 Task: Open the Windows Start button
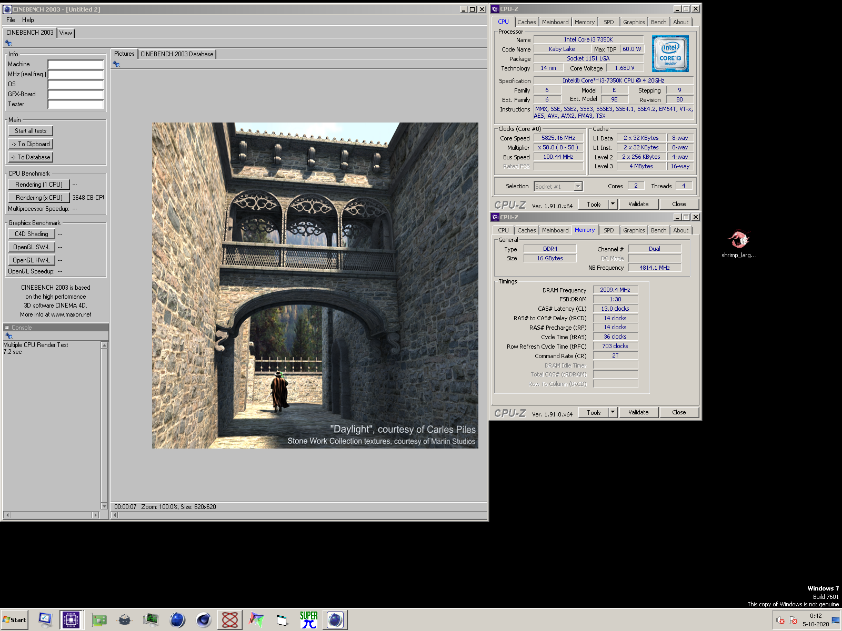(14, 620)
